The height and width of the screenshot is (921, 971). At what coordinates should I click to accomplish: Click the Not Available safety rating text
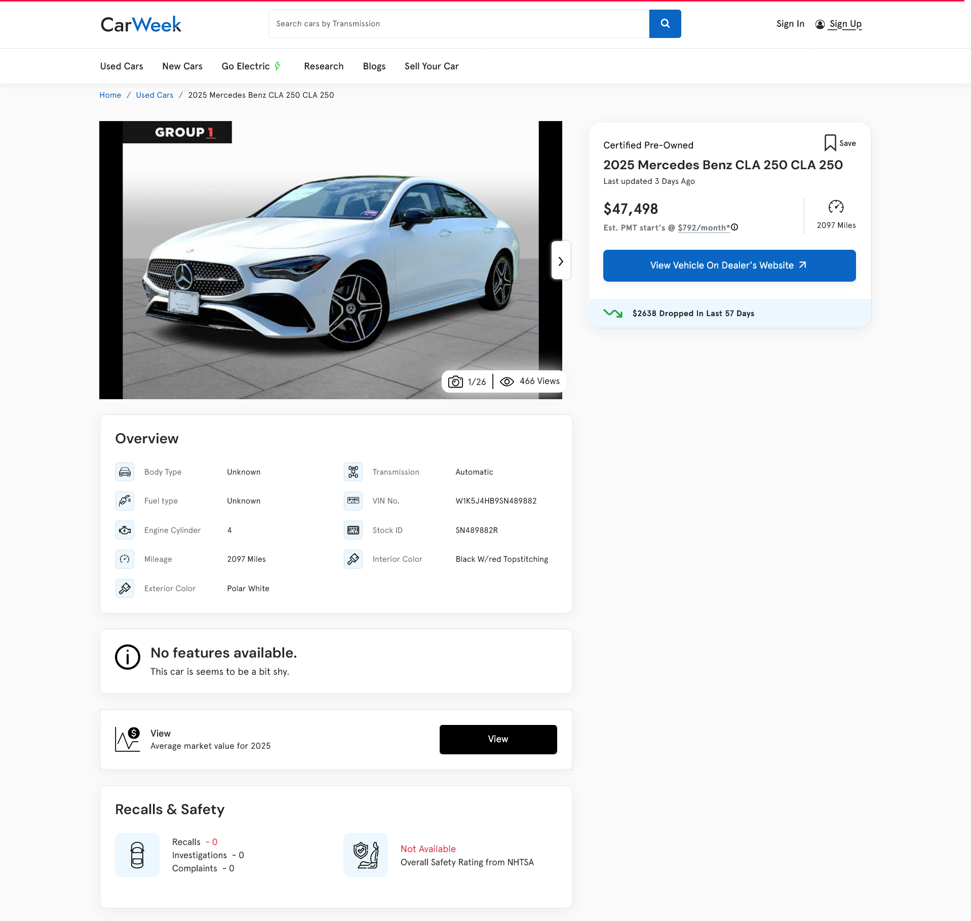[x=428, y=849]
